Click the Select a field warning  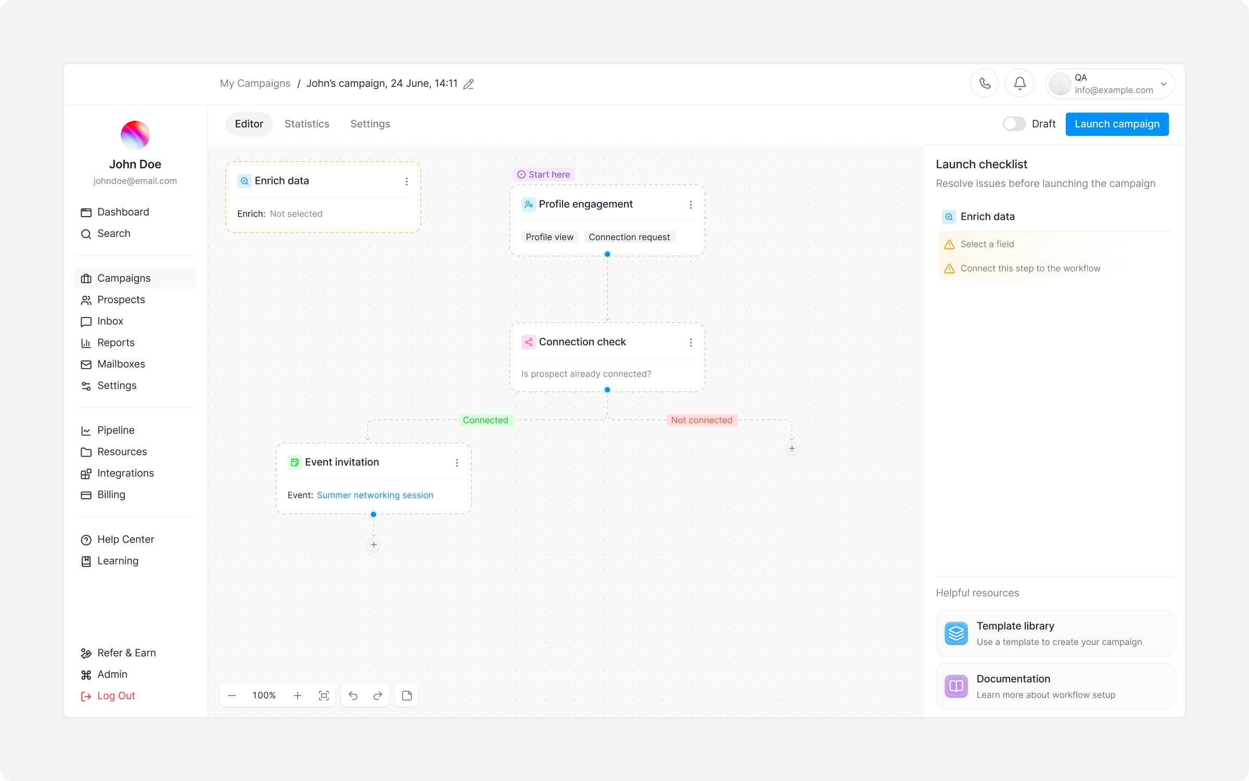point(1055,244)
